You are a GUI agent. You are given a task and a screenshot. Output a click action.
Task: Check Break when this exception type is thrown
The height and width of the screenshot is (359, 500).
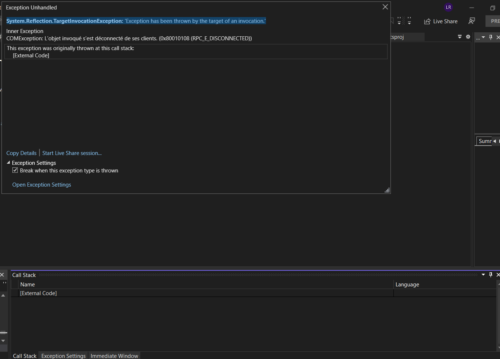click(15, 170)
